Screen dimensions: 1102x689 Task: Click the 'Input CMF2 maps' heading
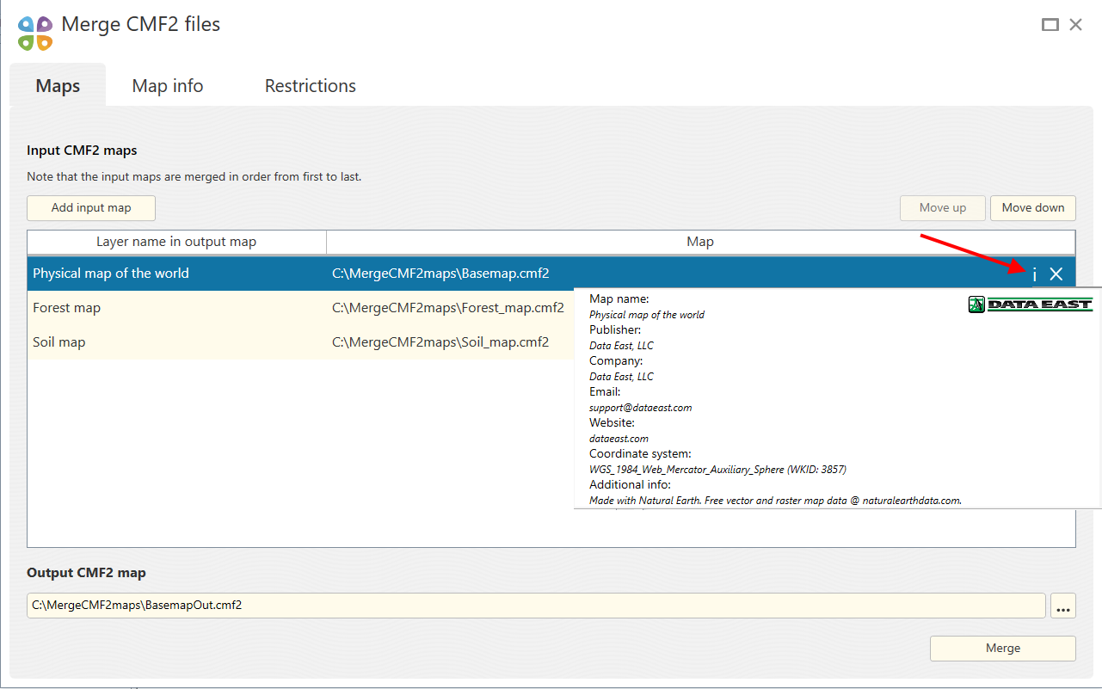click(82, 151)
